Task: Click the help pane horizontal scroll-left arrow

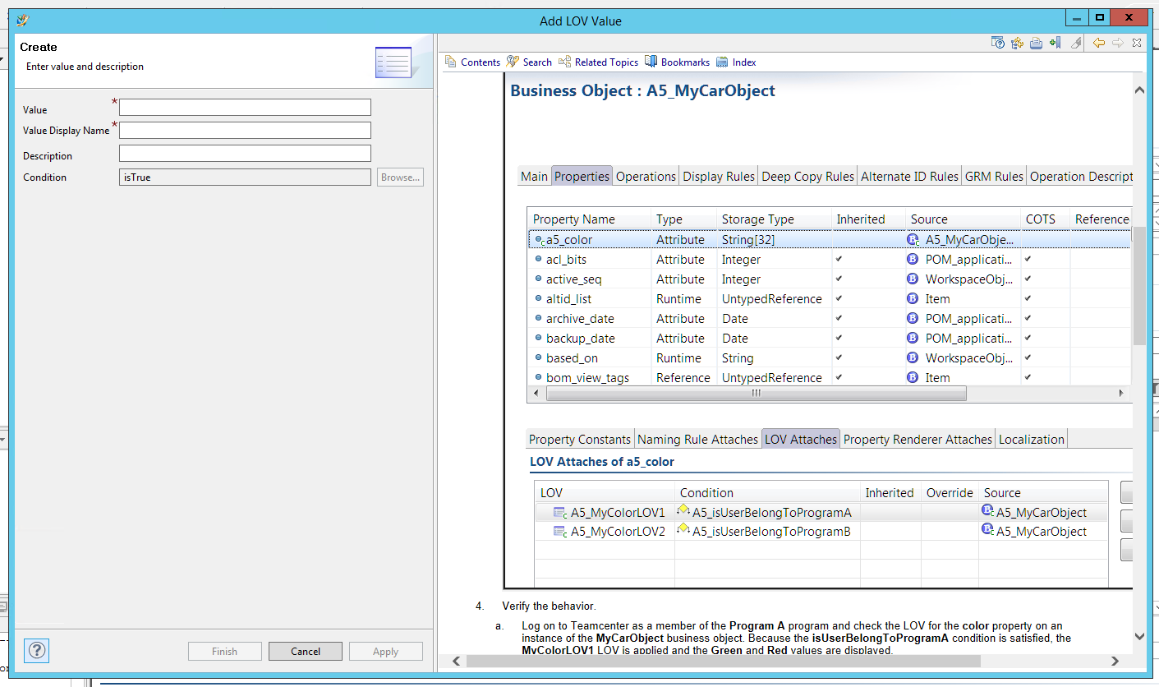Action: [x=457, y=660]
